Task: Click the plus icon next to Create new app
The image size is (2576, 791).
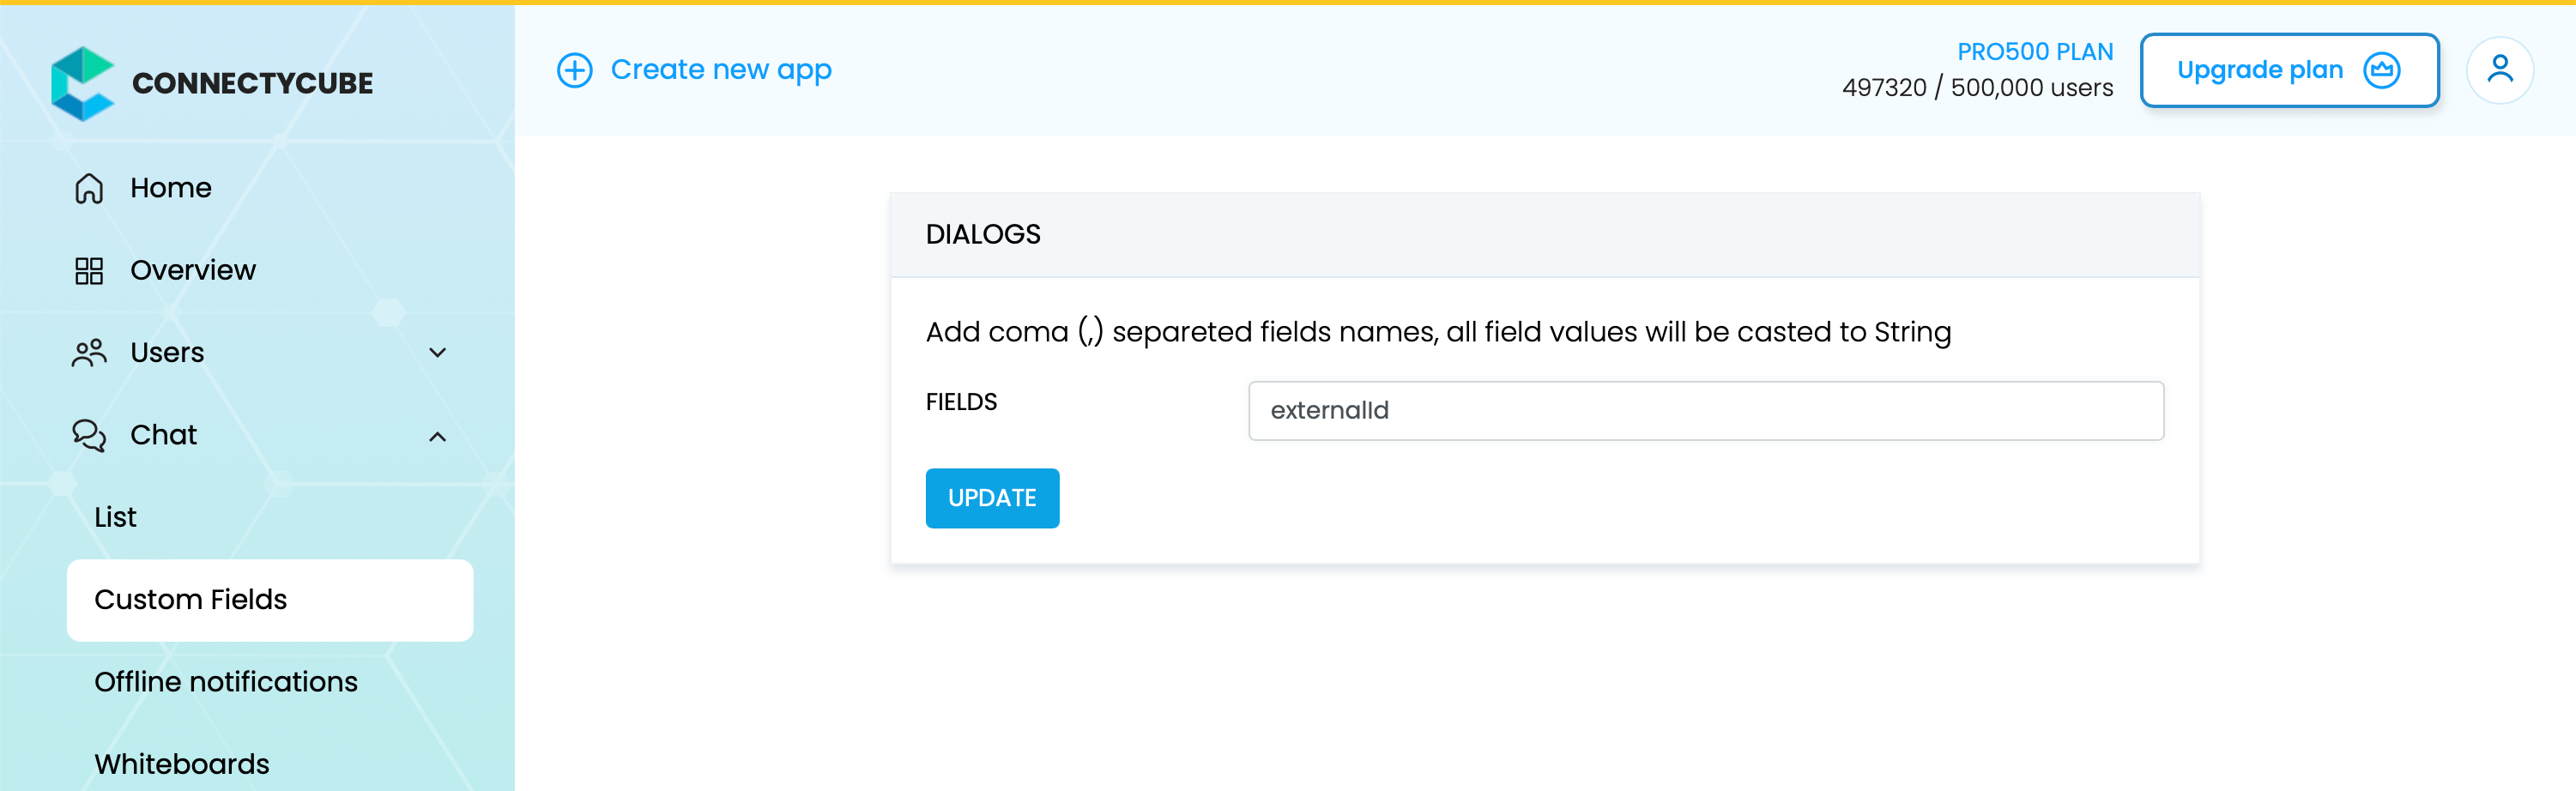Action: tap(575, 70)
